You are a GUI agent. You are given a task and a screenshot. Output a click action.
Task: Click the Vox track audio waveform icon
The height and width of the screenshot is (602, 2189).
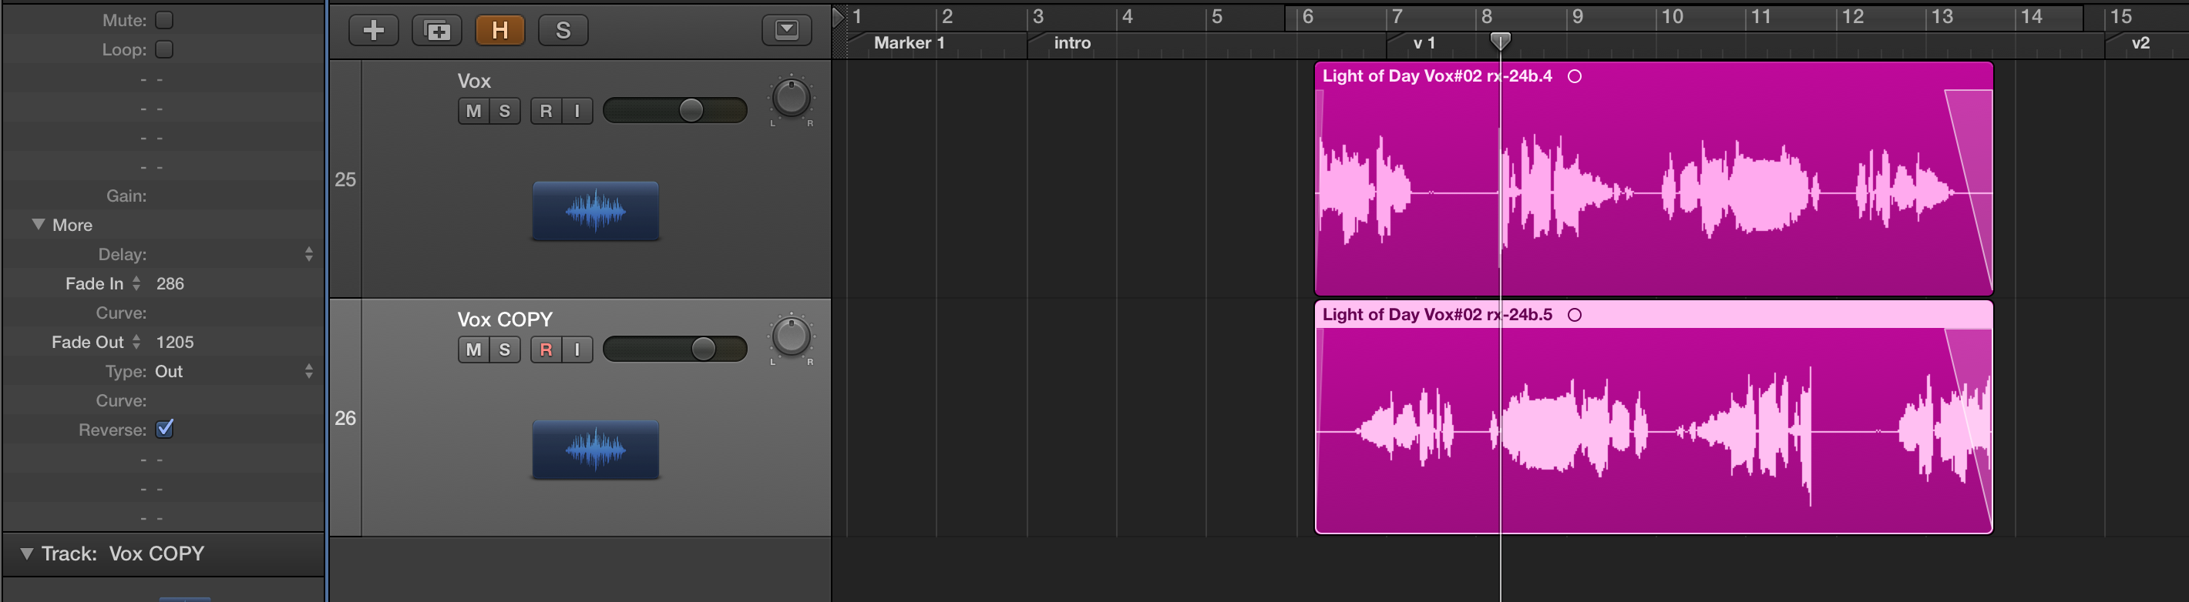click(596, 211)
